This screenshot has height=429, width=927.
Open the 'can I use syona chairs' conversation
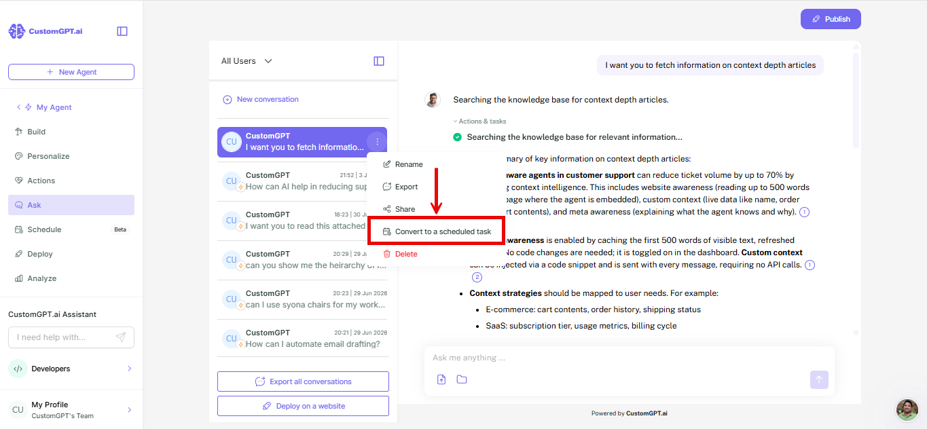click(302, 299)
